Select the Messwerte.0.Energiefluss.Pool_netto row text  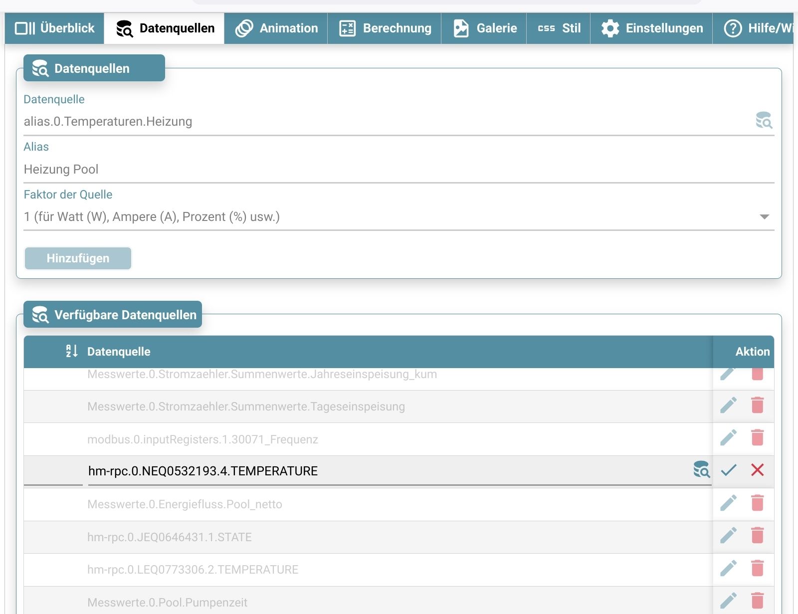pos(185,504)
